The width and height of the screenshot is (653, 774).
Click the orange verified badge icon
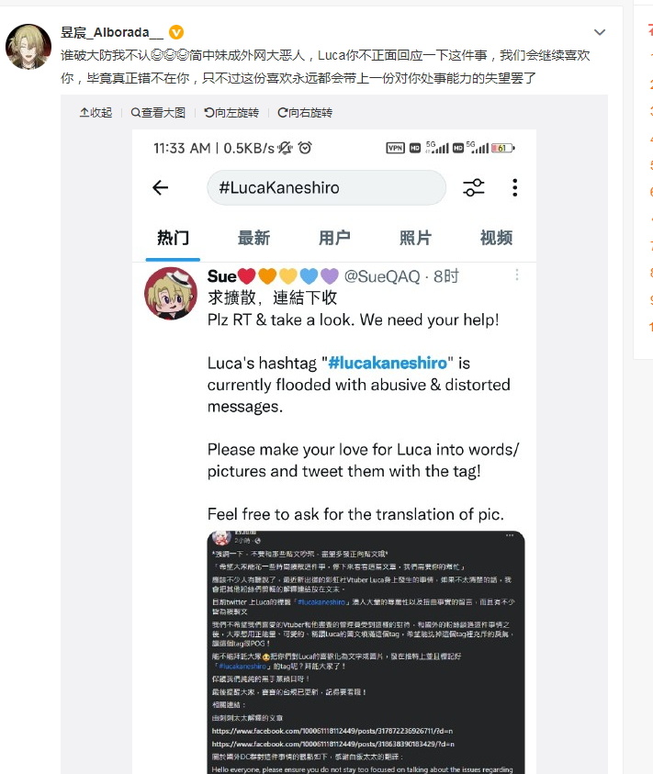[176, 32]
